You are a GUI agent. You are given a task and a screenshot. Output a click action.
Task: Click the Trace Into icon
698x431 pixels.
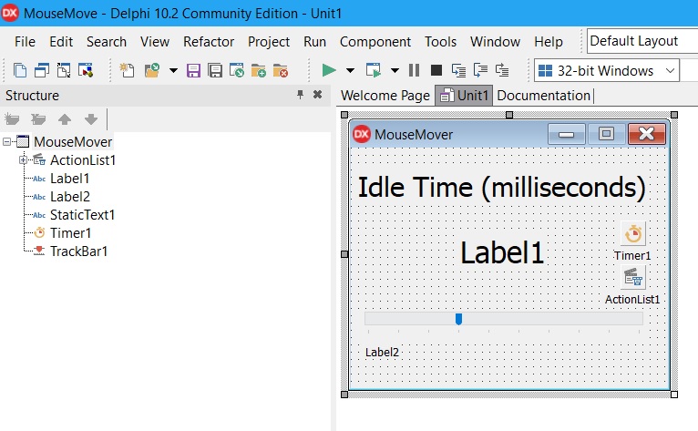click(458, 70)
